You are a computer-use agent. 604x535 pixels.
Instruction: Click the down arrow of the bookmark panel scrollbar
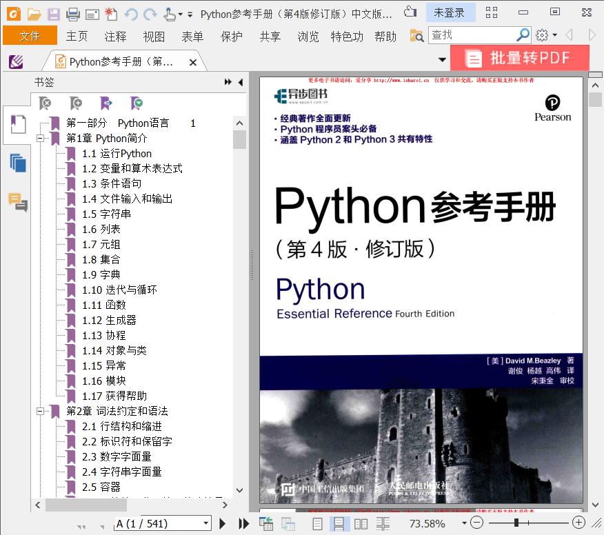tap(239, 490)
